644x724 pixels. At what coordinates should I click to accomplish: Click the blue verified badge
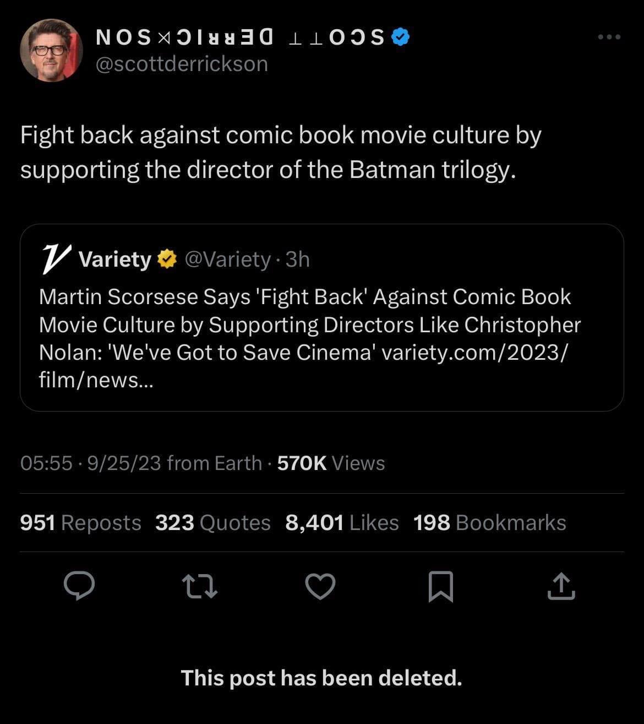(x=400, y=37)
